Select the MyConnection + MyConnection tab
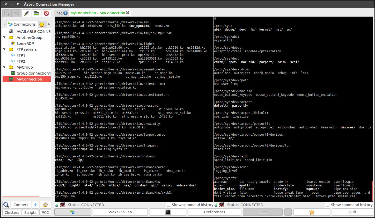The width and height of the screenshot is (375, 218). point(98,13)
